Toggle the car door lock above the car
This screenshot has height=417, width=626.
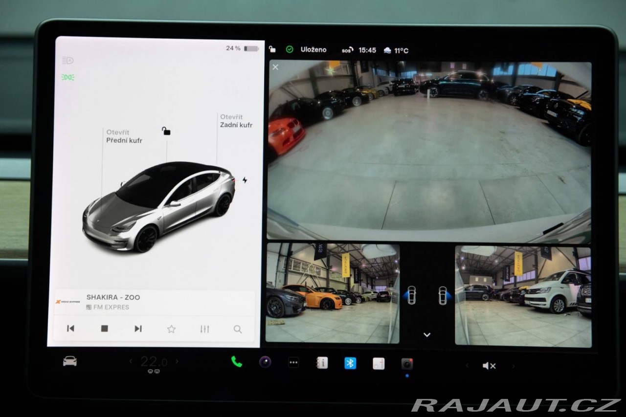(166, 131)
